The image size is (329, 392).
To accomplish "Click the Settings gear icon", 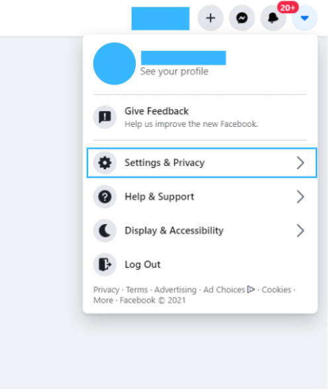I will (105, 163).
